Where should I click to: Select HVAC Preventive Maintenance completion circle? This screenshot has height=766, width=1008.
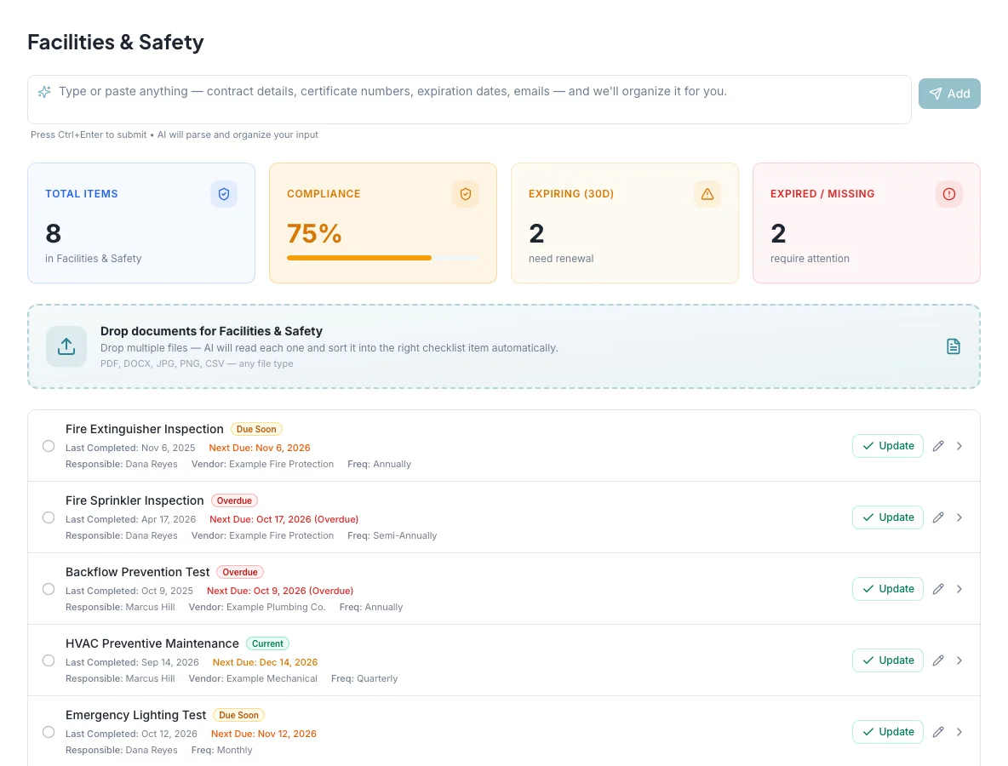point(49,660)
